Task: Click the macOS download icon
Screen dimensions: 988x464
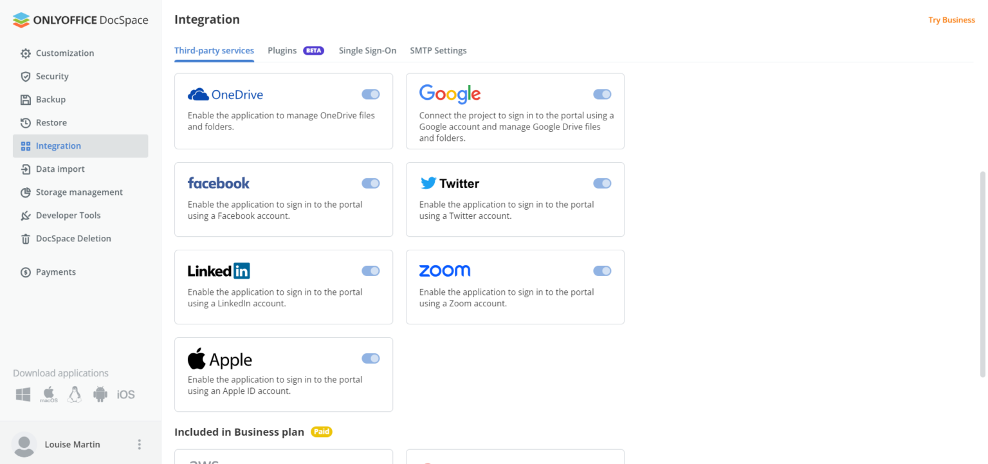Action: point(49,394)
